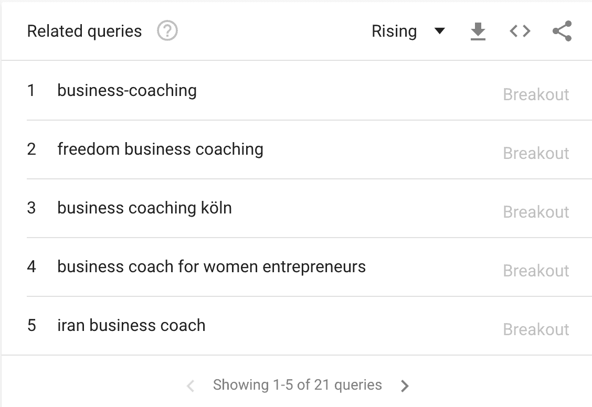Open business coaching köln query

click(144, 208)
